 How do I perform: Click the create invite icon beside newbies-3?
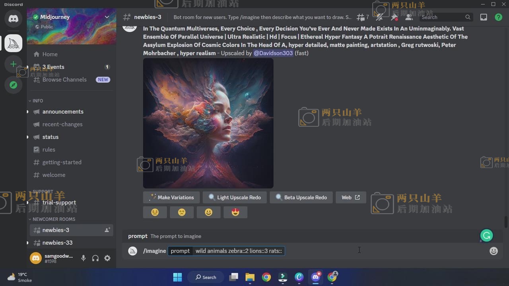107,230
